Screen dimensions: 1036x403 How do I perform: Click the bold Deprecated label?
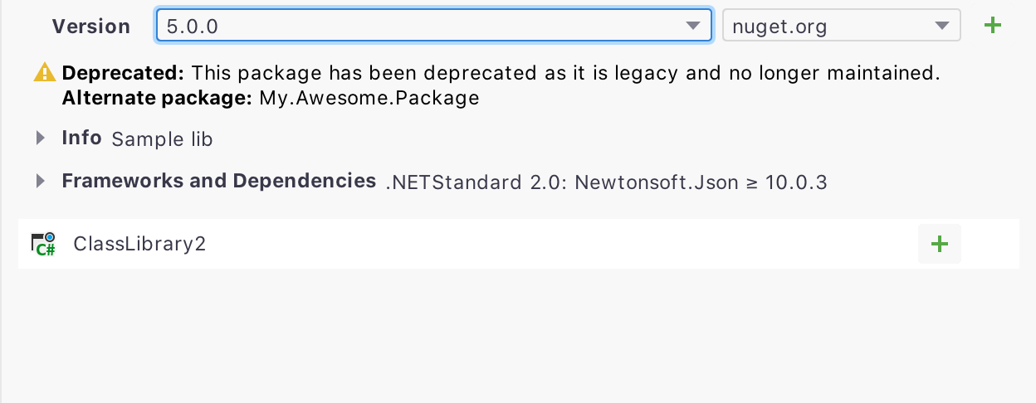[124, 73]
